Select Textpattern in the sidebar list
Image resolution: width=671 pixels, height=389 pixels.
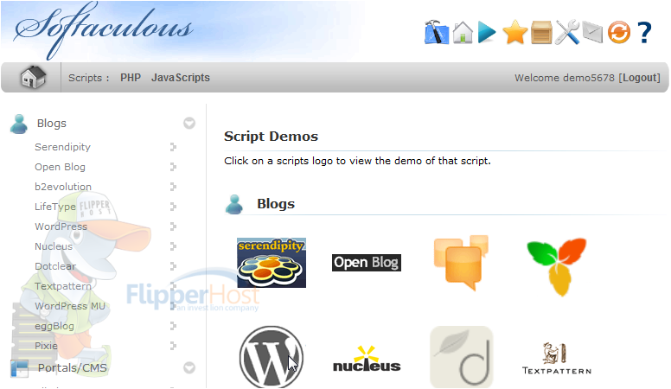click(63, 286)
